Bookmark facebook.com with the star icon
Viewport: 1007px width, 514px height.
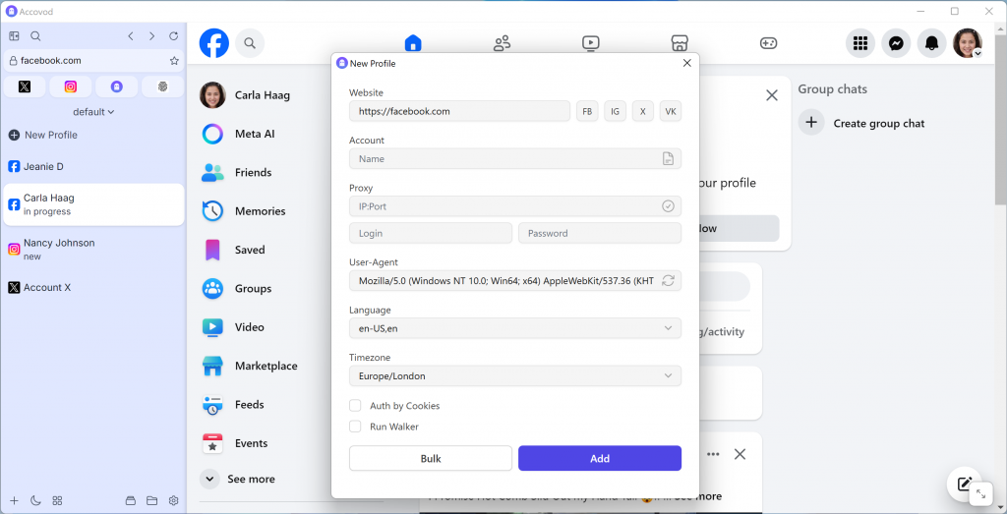[x=174, y=61]
